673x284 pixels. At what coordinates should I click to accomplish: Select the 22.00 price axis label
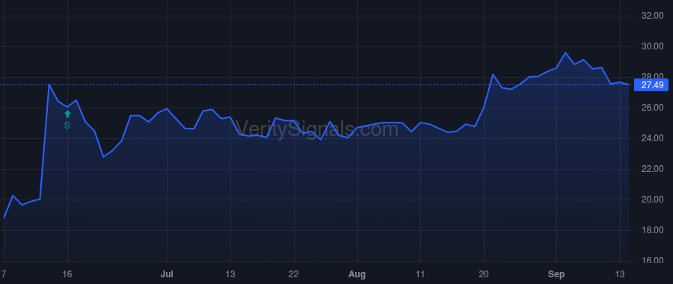coord(652,169)
